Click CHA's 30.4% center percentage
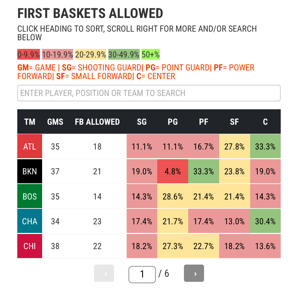 point(265,221)
